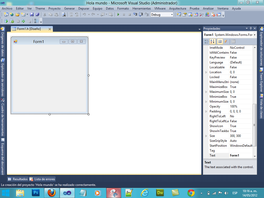264x198 pixels.
Task: Click the Step Into icon
Action: [x=135, y=15]
